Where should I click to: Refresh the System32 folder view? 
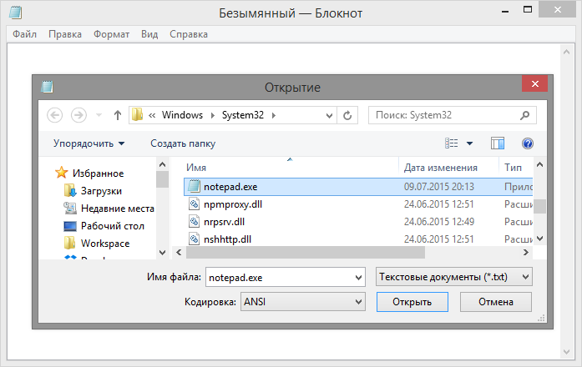[x=347, y=116]
